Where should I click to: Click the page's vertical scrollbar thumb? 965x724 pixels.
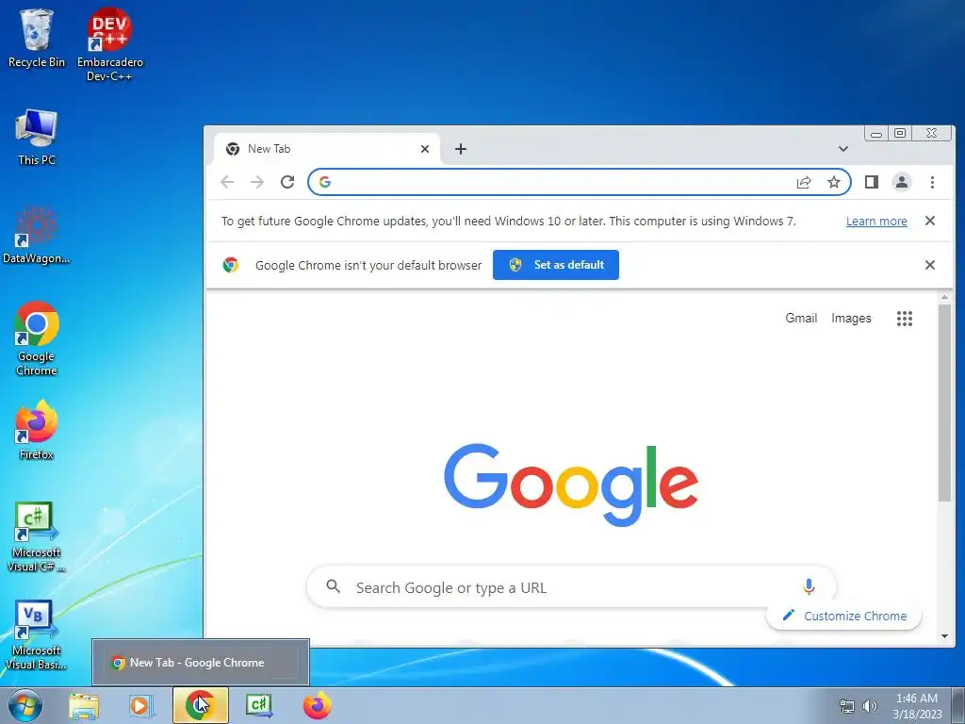coord(944,403)
